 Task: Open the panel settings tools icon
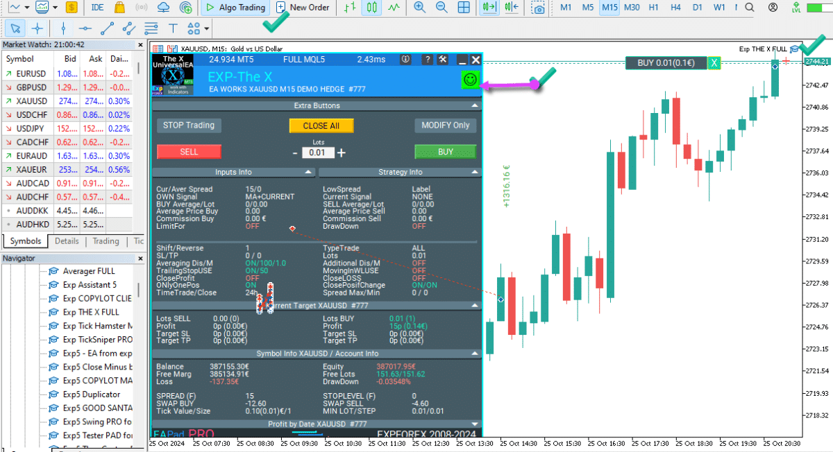tap(443, 60)
